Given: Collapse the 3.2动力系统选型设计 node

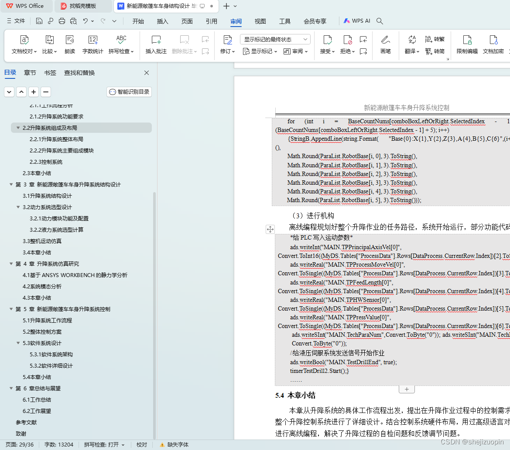Looking at the screenshot, I should [x=18, y=207].
